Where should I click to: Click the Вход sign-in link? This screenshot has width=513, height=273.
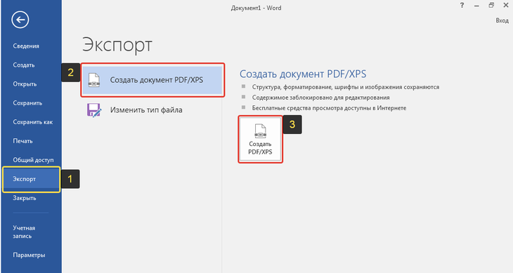point(502,20)
